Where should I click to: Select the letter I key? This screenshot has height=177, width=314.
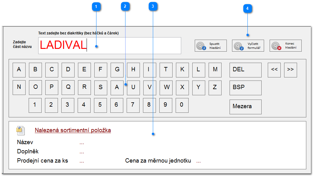coord(149,70)
